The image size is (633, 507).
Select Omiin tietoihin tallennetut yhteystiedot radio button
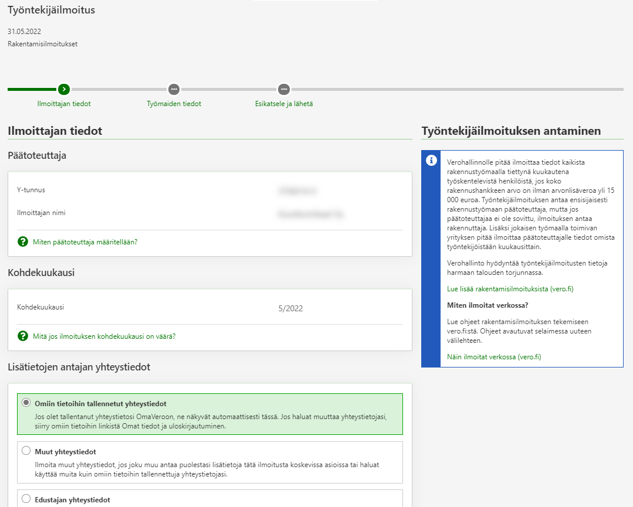tap(26, 403)
